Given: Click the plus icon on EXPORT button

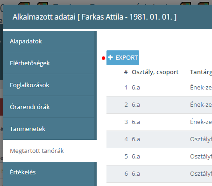Looking at the screenshot, I should tap(110, 57).
